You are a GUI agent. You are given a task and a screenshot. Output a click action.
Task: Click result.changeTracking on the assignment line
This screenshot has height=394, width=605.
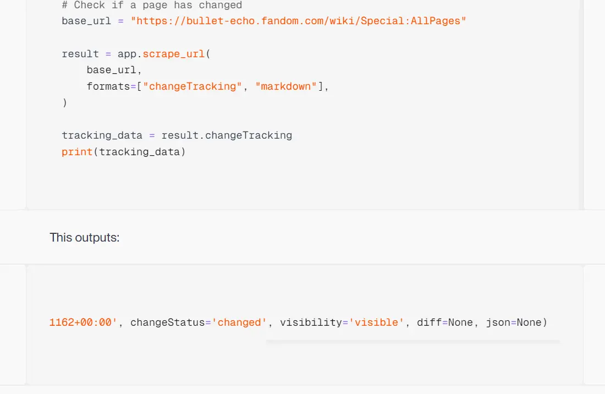[227, 135]
